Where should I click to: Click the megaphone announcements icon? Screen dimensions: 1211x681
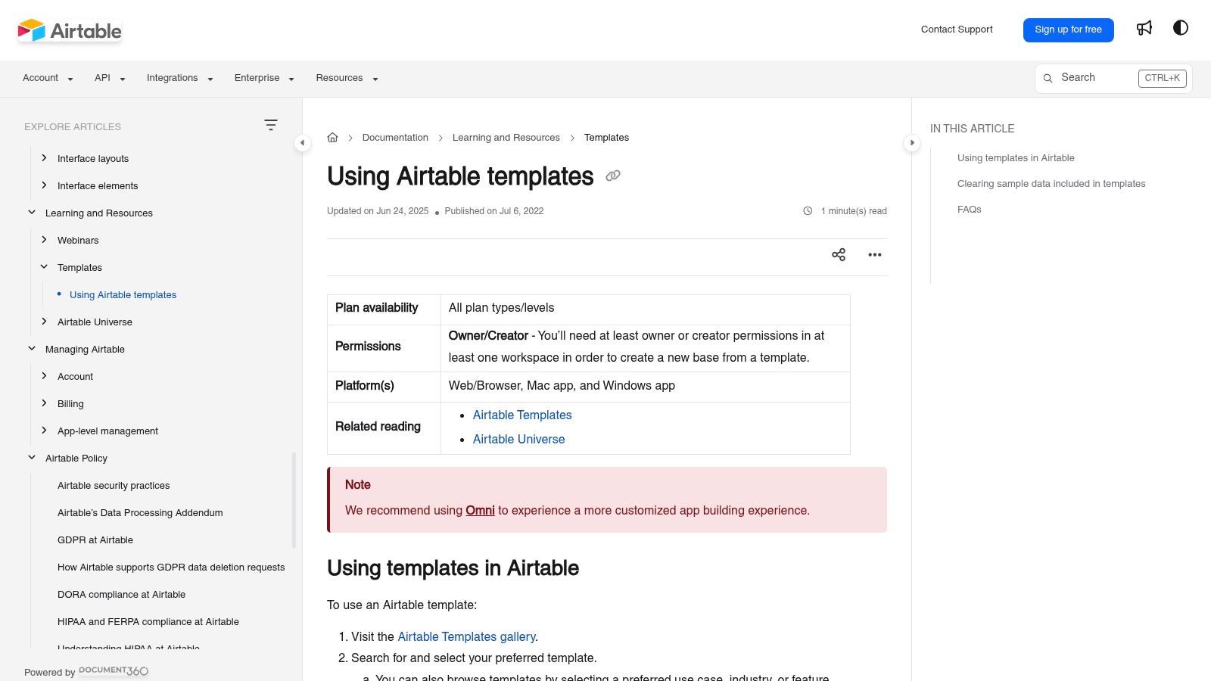tap(1144, 29)
